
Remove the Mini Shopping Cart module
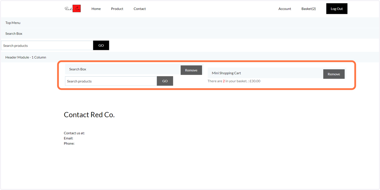[334, 74]
